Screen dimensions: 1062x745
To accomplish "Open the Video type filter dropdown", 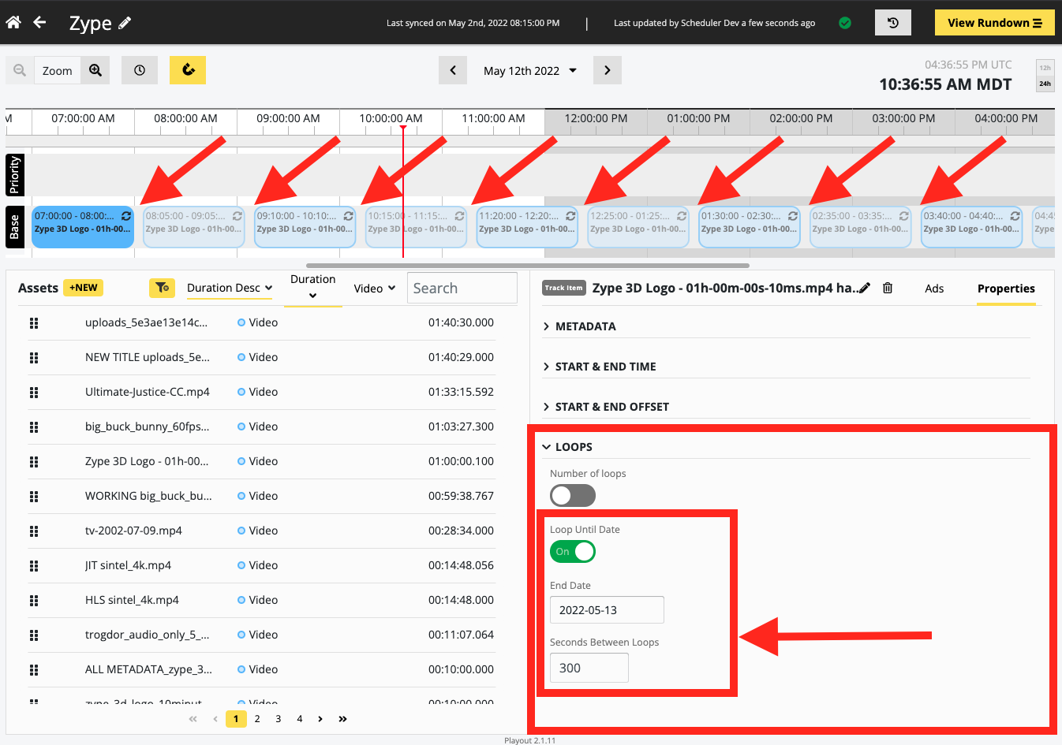I will pos(374,288).
